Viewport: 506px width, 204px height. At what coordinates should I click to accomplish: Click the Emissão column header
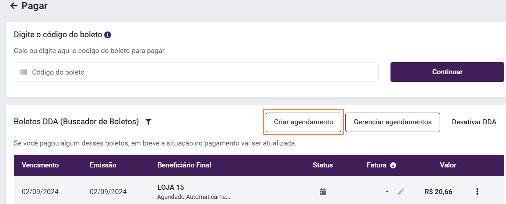point(103,165)
